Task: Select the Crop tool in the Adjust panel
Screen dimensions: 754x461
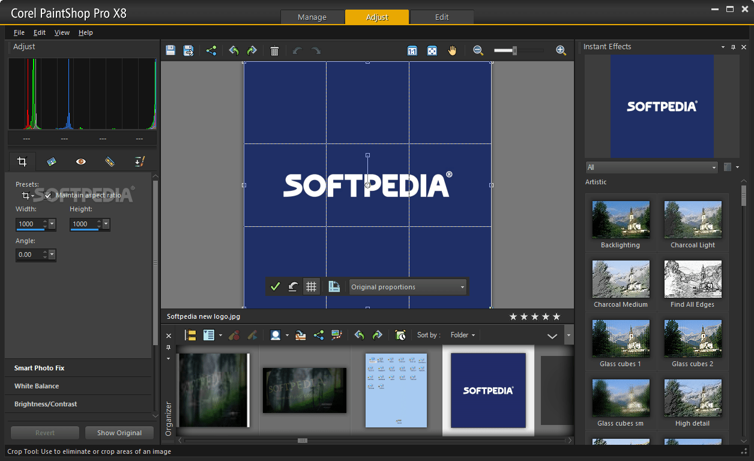Action: point(22,161)
